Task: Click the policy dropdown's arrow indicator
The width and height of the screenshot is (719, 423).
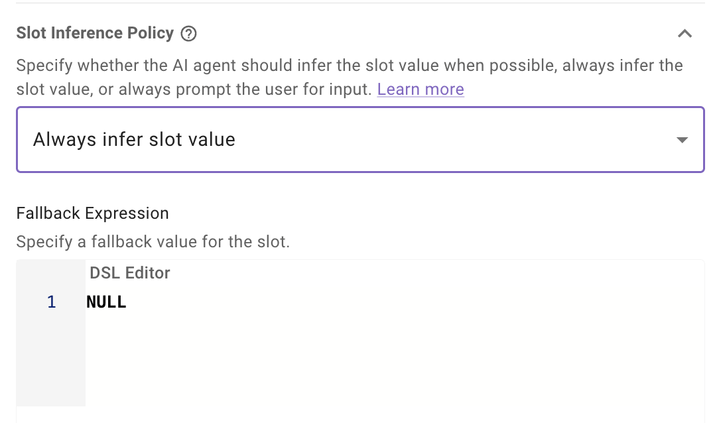Action: point(682,140)
